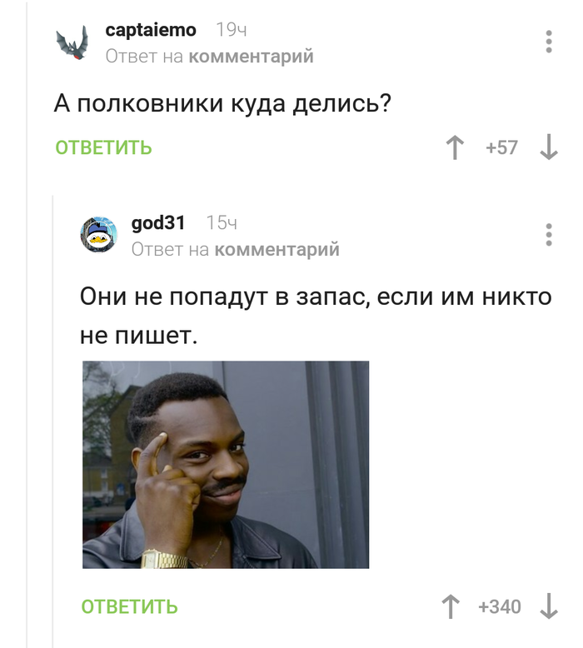The image size is (583, 648).
Task: Click the 15ч timestamp on god31's comment
Action: click(222, 223)
